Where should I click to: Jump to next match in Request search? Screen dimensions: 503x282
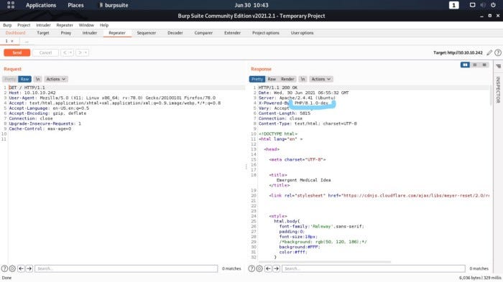click(x=29, y=268)
